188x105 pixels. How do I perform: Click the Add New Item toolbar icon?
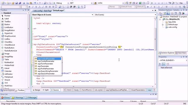(x=8, y=3)
